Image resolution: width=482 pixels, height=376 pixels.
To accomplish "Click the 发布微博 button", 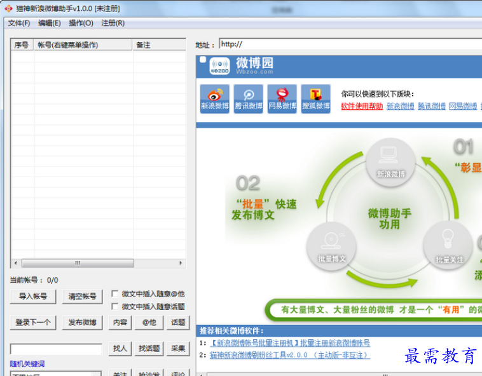I will (82, 323).
